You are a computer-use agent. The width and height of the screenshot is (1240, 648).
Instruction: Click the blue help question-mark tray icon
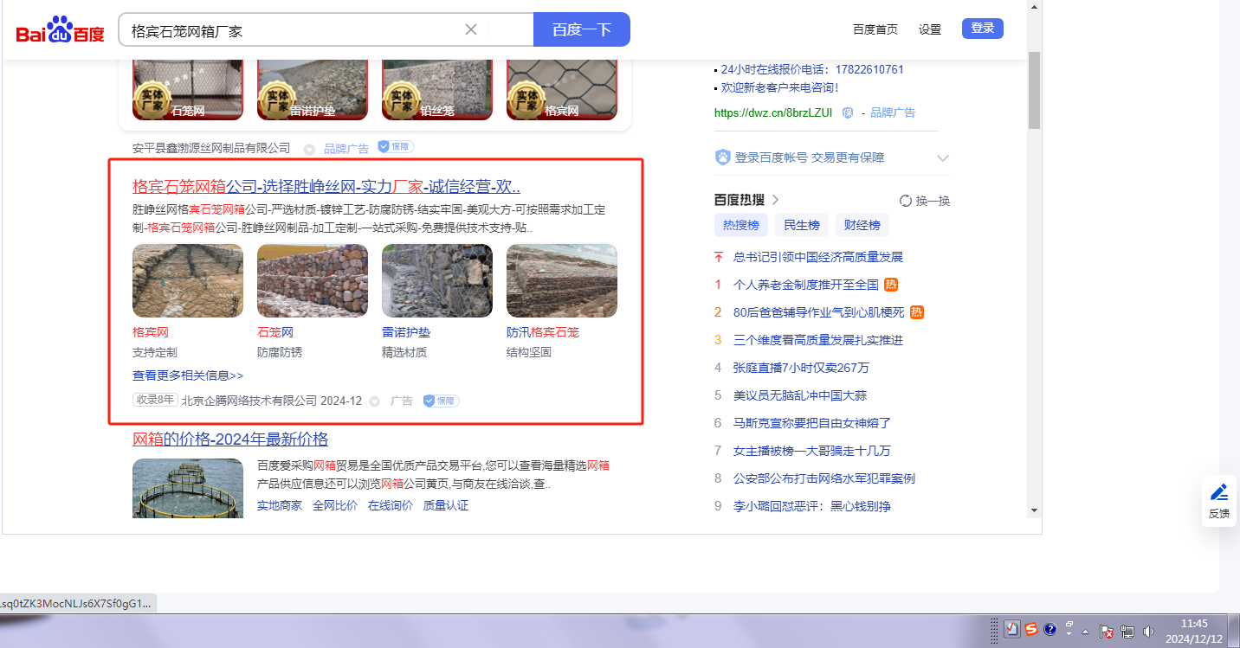1050,630
